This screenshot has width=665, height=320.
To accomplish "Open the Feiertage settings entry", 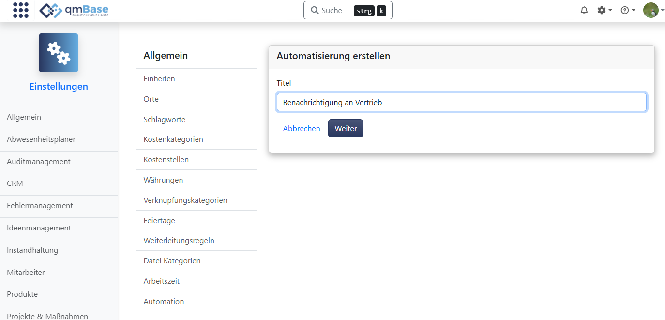I will click(x=159, y=220).
